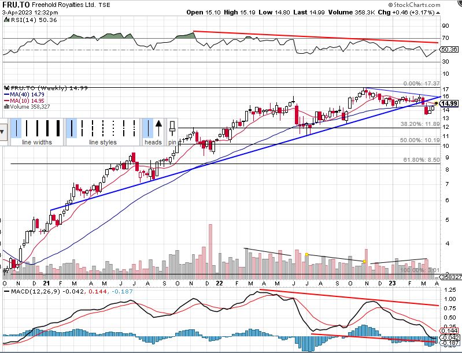Click the 0.144 MACD signal value tag
Screen dimensions: 462x353
tap(450, 331)
